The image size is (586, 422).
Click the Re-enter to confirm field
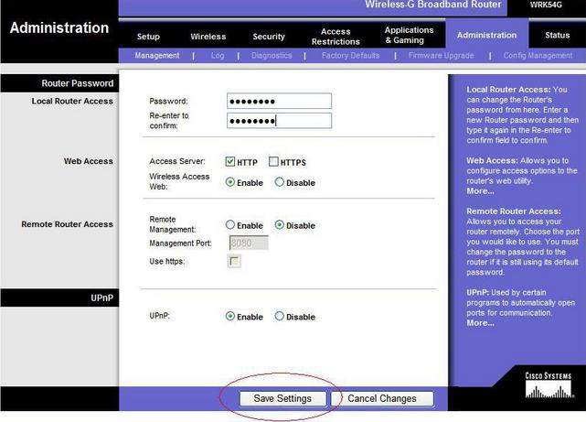279,121
